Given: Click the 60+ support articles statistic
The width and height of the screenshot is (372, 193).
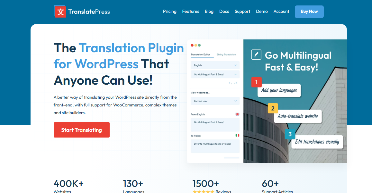Looking at the screenshot, I should coord(270,183).
